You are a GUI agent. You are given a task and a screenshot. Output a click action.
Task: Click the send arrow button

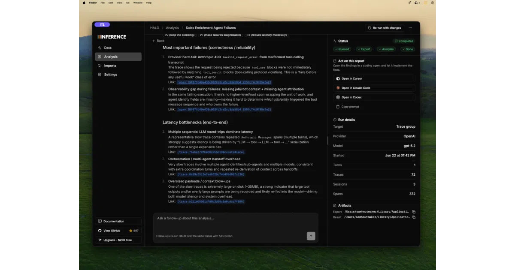click(x=311, y=236)
